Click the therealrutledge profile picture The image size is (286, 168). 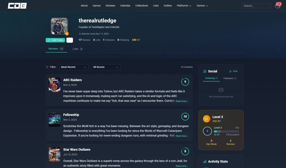coord(59,26)
